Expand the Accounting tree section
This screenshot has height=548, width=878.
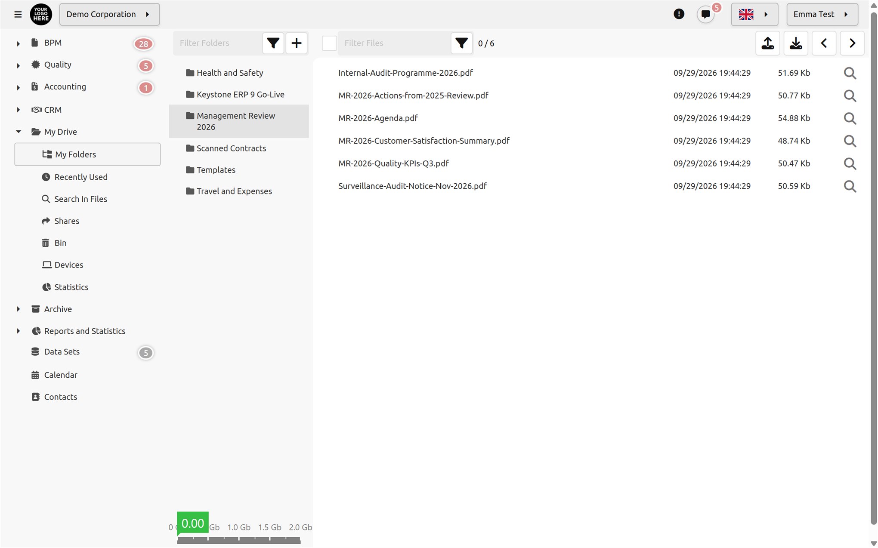point(18,87)
